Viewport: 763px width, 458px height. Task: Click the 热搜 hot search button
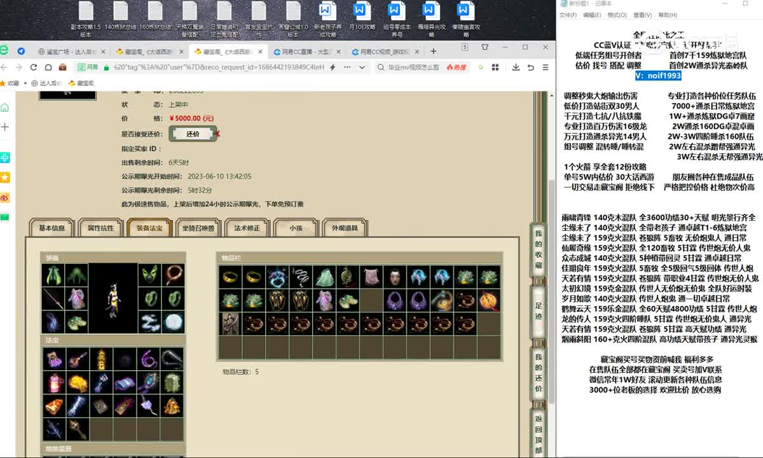[x=456, y=67]
